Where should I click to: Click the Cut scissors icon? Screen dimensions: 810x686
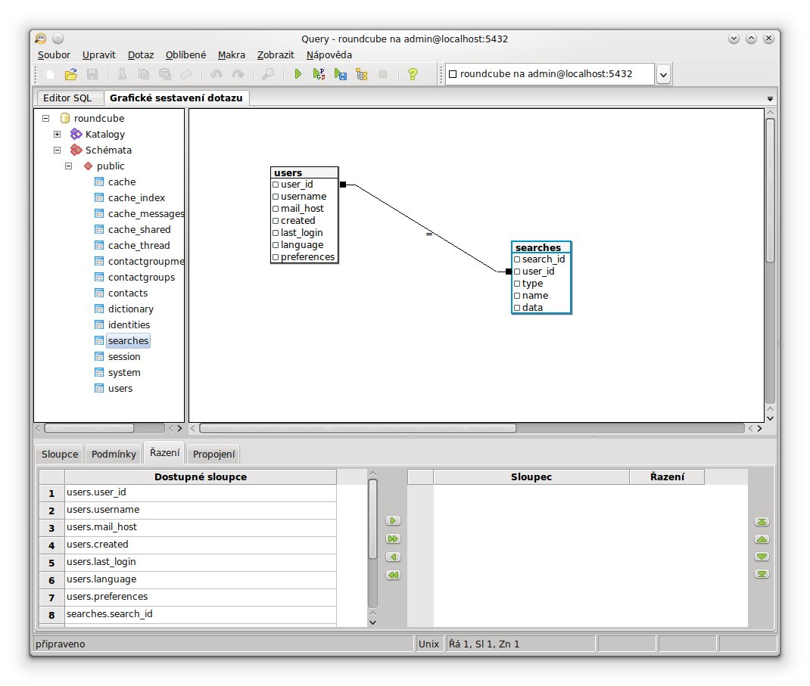122,74
